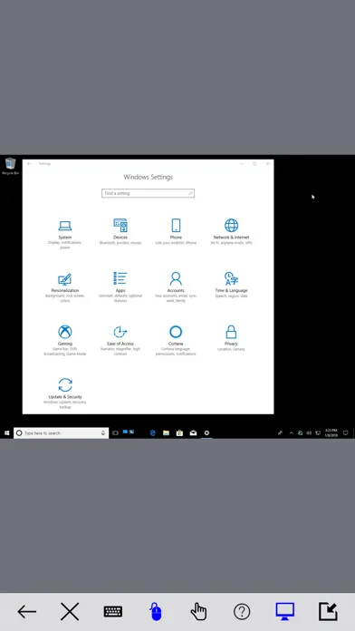This screenshot has height=631, width=355.
Task: Tap the back arrow in bottom toolbar
Action: point(27,612)
